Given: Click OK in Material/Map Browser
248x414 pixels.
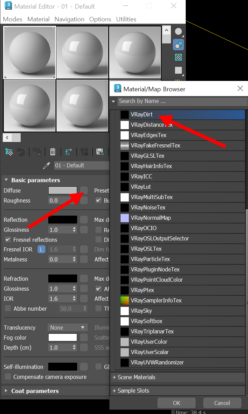Looking at the screenshot, I should (177, 403).
